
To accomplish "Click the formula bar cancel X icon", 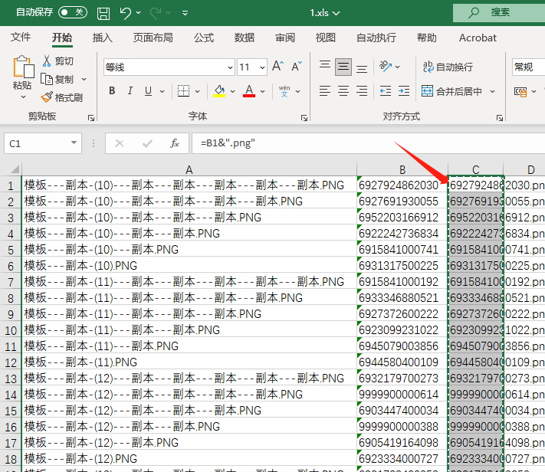I will pos(120,143).
